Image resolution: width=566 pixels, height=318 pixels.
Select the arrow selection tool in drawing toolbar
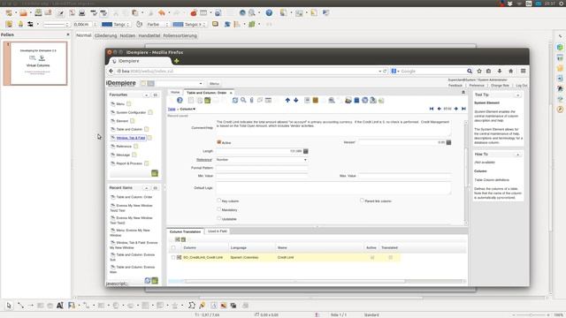[x=9, y=306]
